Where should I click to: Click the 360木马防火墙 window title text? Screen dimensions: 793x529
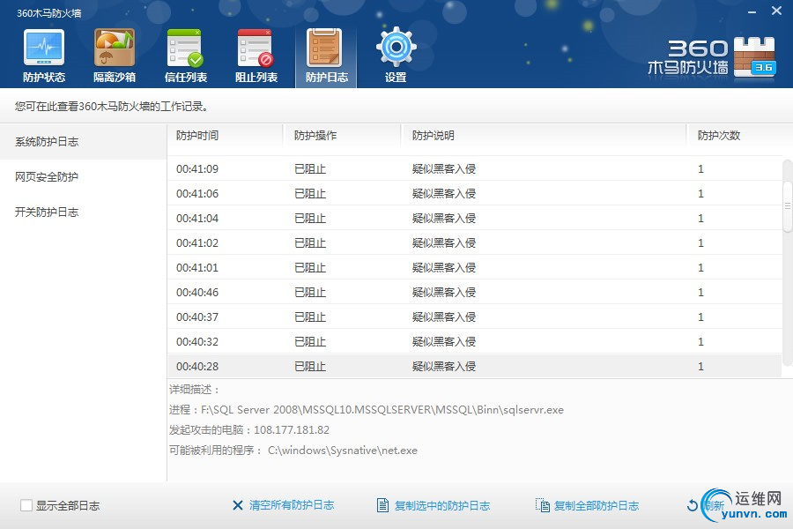tap(49, 13)
